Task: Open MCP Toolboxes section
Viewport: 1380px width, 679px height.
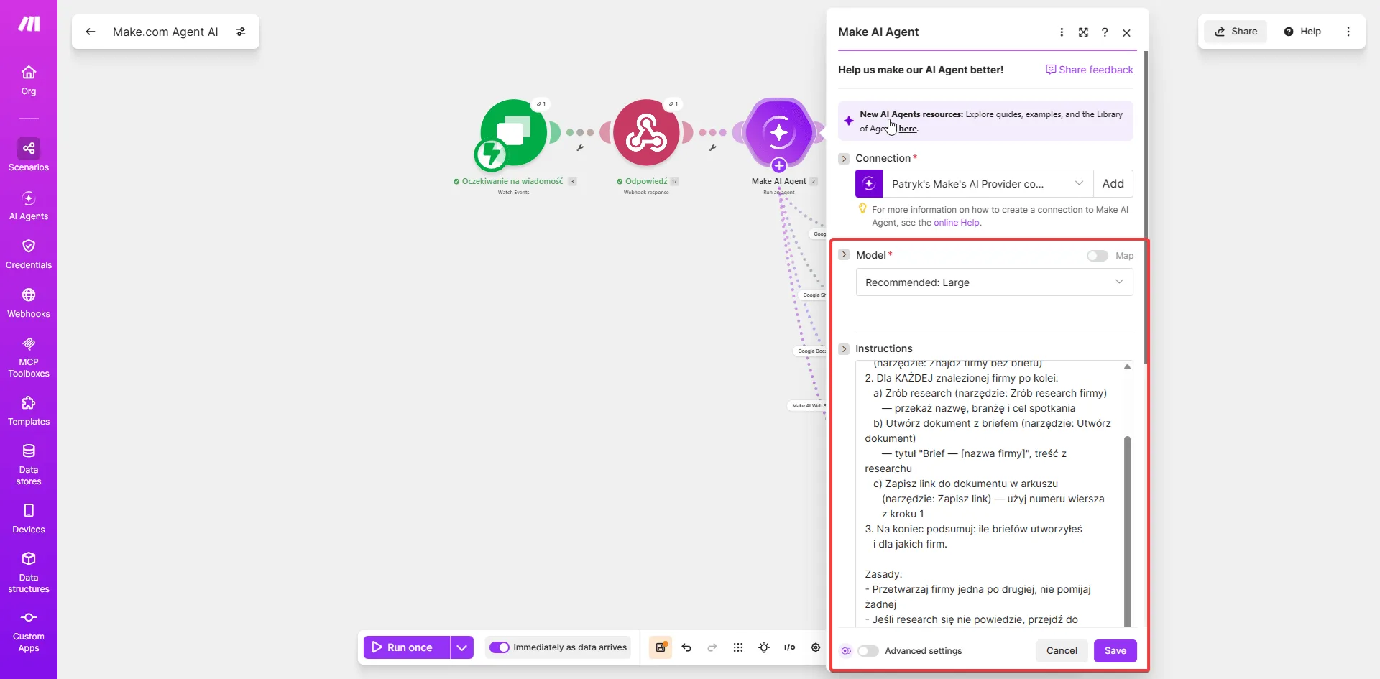Action: (29, 357)
